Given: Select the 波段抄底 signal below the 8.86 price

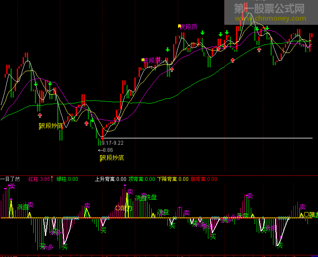Looking at the screenshot, I should click(x=112, y=158).
